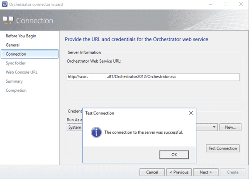Select the Summary wizard step
The height and width of the screenshot is (179, 249).
tap(14, 81)
